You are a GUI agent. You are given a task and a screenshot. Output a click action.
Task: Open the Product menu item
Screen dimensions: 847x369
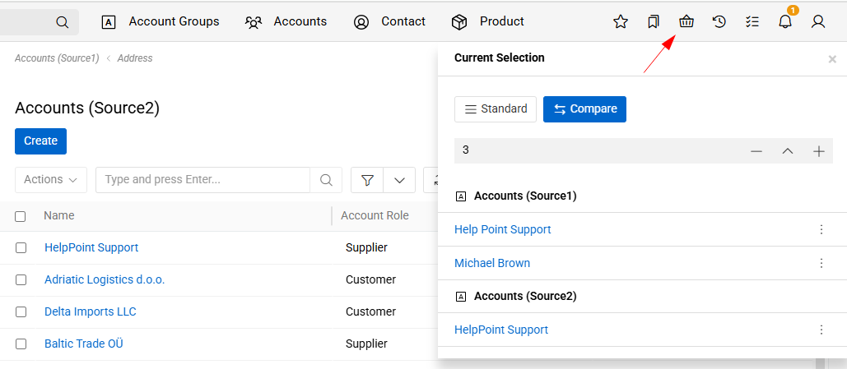[x=488, y=21]
